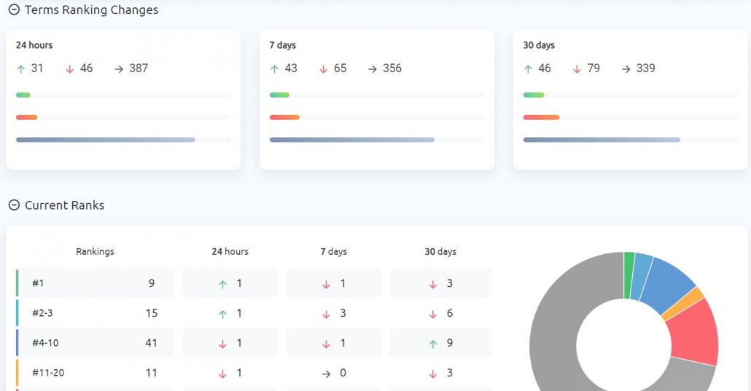Screen dimensions: 751x391
Task: Collapse the Terms Ranking Changes section
Action: point(14,9)
